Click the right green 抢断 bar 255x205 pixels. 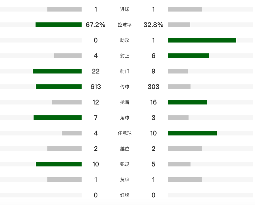[x=187, y=102]
